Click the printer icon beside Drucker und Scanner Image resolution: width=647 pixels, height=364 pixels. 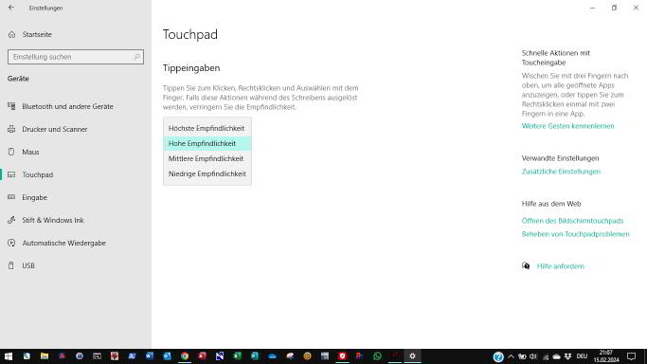(11, 129)
